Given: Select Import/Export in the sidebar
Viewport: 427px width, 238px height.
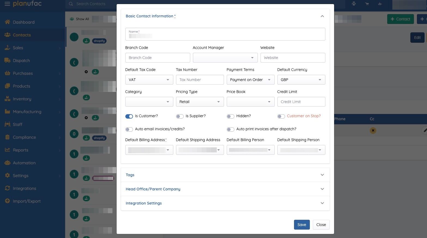Looking at the screenshot, I should (26, 201).
